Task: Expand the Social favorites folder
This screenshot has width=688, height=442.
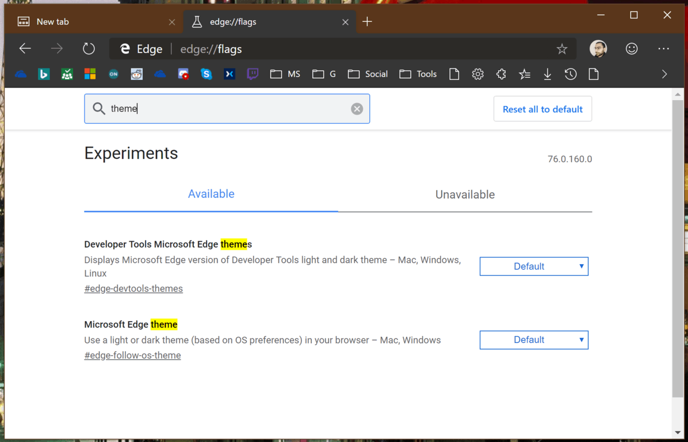Action: coord(368,74)
